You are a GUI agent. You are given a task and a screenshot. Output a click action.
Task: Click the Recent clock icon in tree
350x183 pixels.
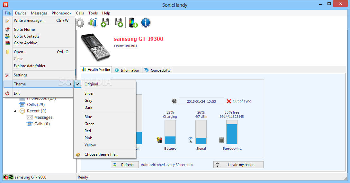(x=22, y=111)
